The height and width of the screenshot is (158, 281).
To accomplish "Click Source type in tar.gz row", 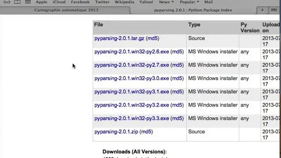I will pos(196,38).
